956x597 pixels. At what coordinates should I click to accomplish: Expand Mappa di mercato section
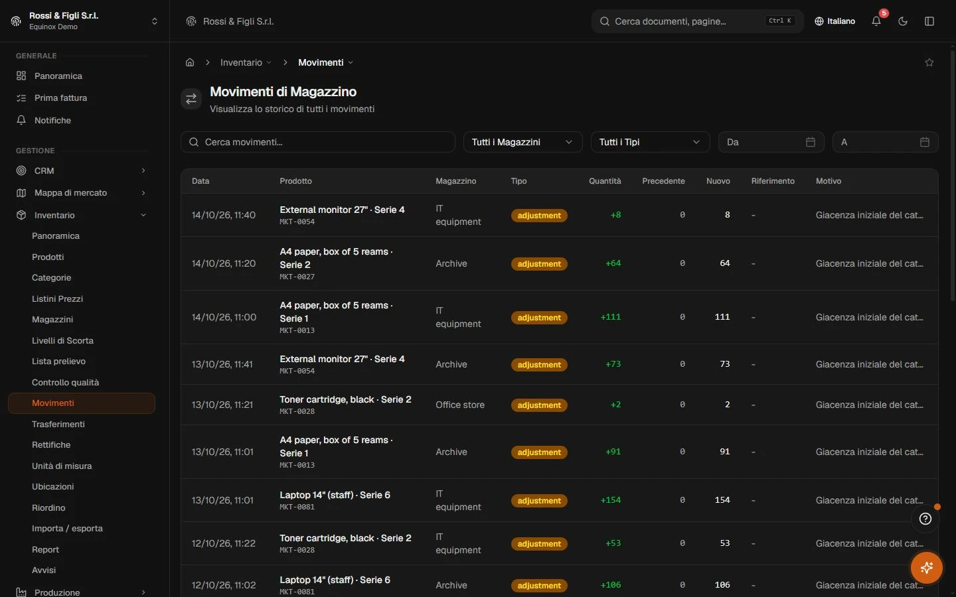tap(82, 192)
